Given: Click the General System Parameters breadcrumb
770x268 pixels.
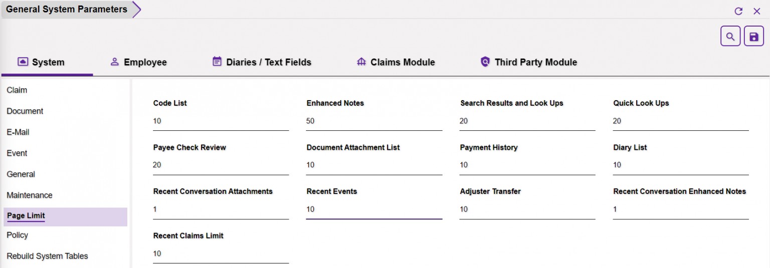Looking at the screenshot, I should [67, 10].
